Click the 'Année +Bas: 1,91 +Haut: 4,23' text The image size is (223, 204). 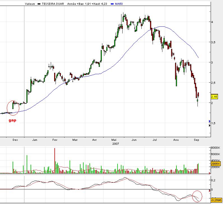[87, 4]
